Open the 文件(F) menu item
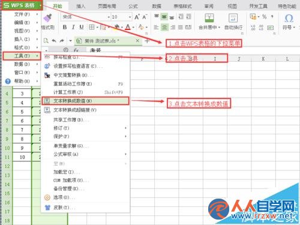300x225 pixels. tap(22, 14)
